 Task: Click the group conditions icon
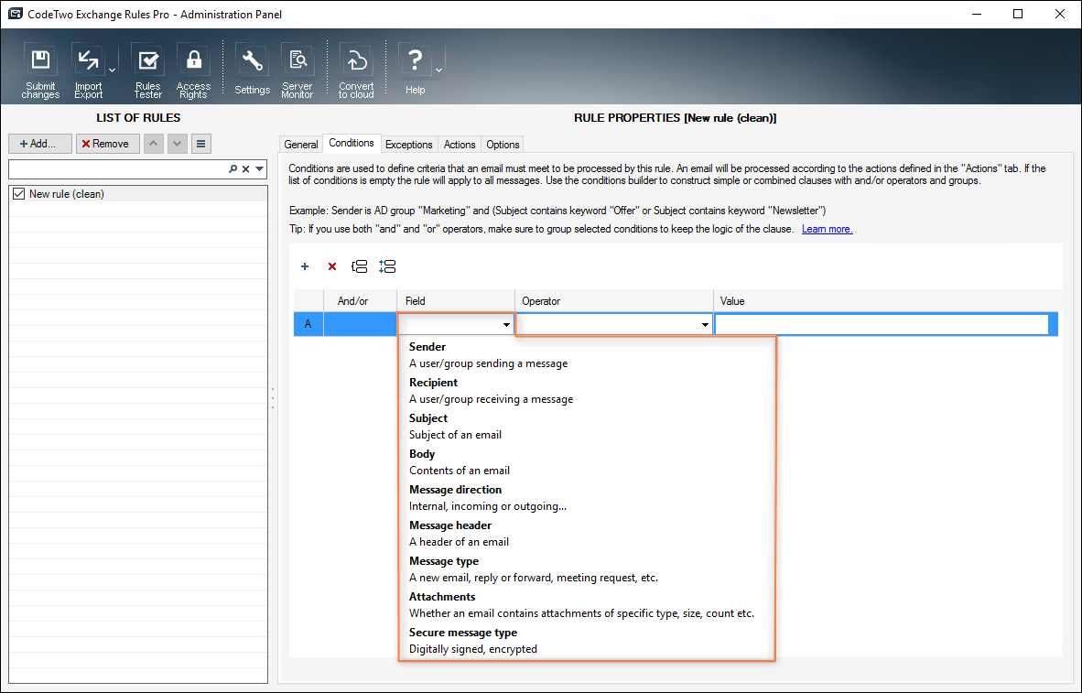tap(359, 266)
